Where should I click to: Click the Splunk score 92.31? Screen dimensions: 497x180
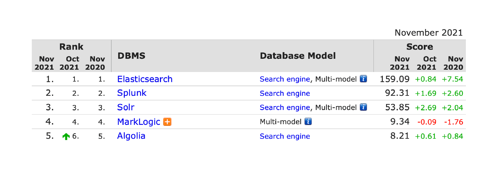coord(398,93)
